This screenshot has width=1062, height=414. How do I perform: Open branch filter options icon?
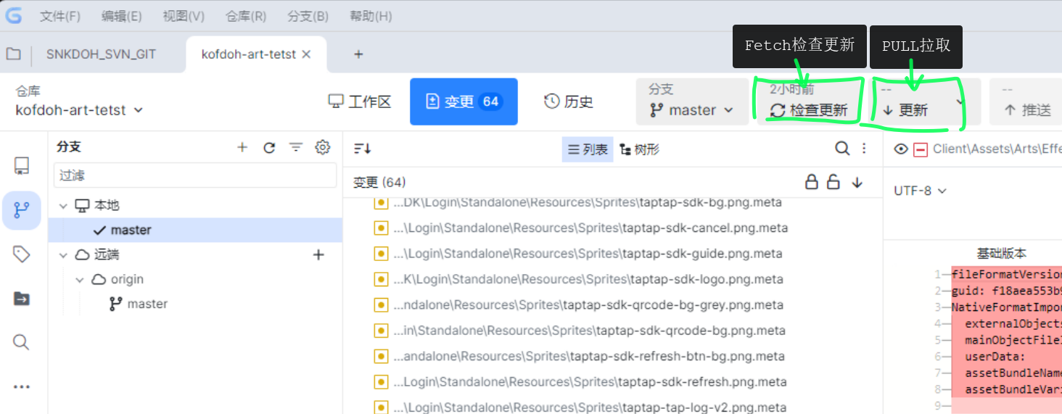(296, 147)
